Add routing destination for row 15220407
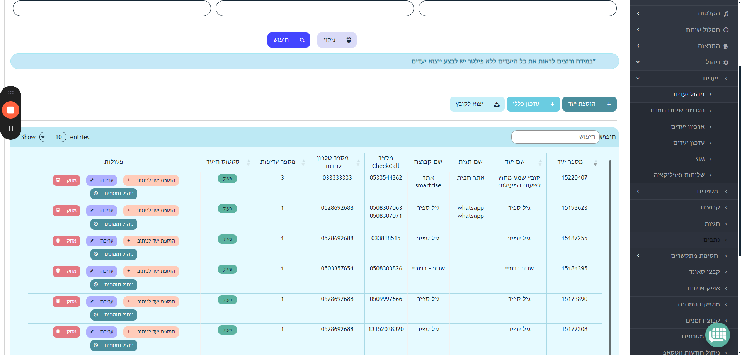The image size is (742, 355). tap(151, 180)
